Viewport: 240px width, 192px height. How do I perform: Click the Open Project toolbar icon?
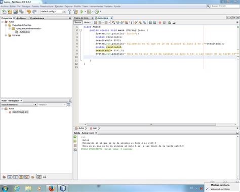click(16, 12)
